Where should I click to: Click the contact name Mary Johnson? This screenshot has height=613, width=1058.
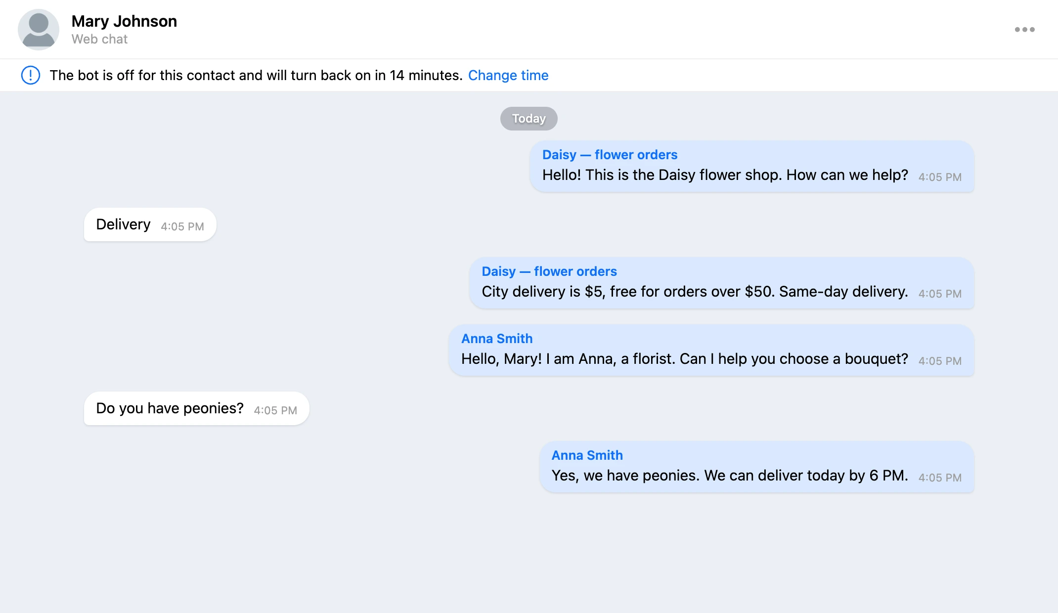coord(124,21)
